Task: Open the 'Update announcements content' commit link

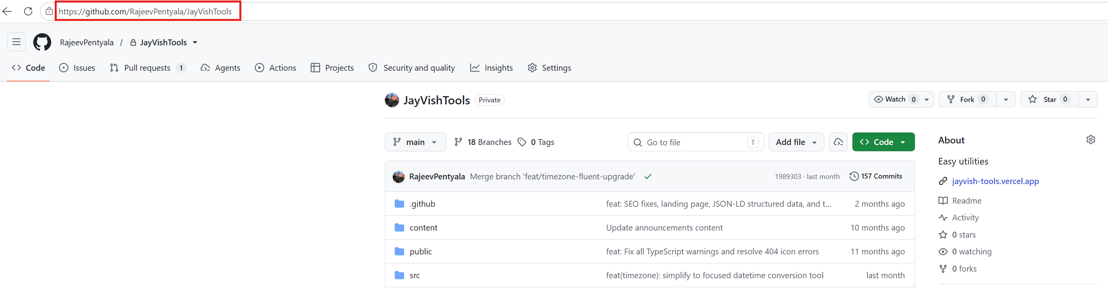Action: click(x=664, y=228)
